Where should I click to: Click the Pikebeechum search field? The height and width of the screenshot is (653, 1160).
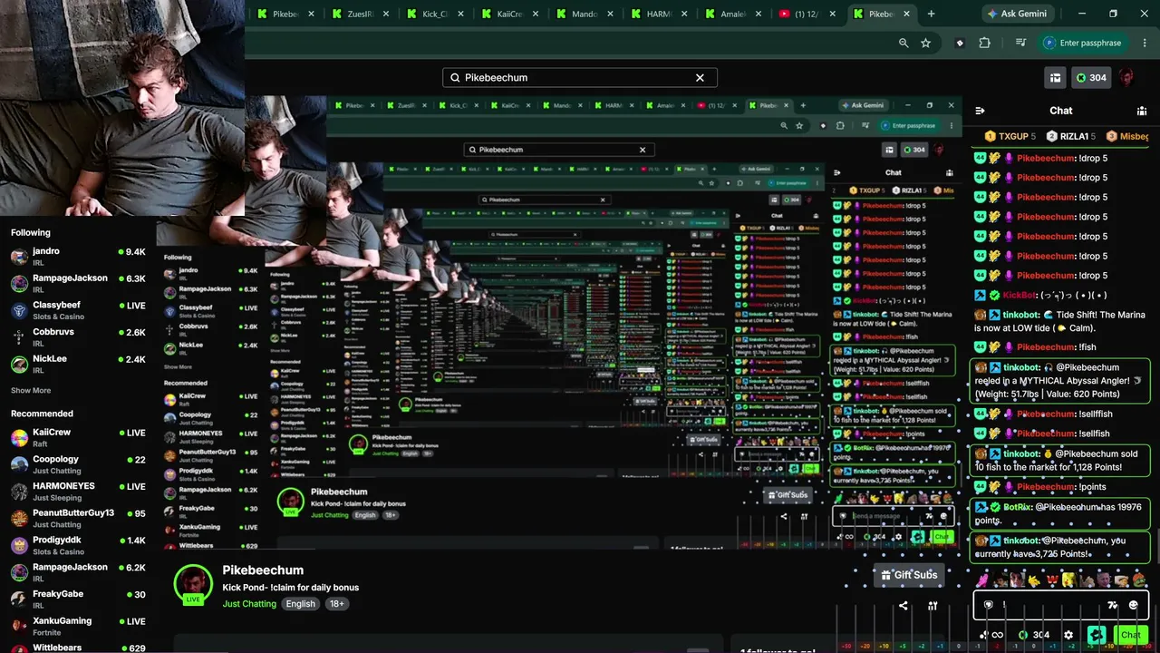(x=580, y=77)
